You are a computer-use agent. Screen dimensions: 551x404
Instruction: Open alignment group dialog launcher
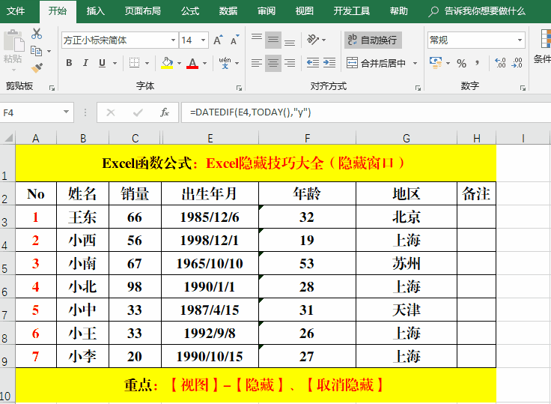point(418,88)
